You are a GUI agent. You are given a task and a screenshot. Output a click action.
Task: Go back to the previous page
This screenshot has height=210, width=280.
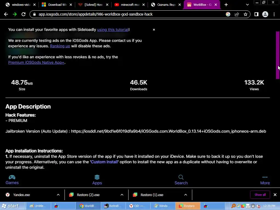6,14
